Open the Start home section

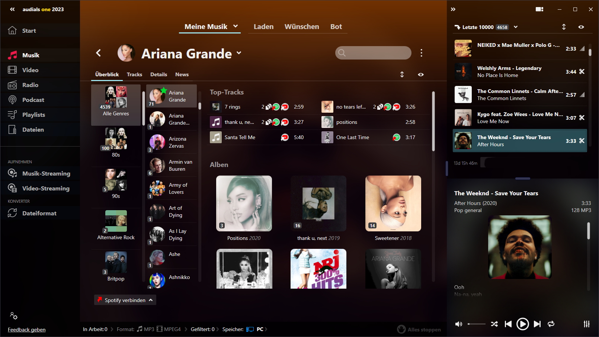40,31
